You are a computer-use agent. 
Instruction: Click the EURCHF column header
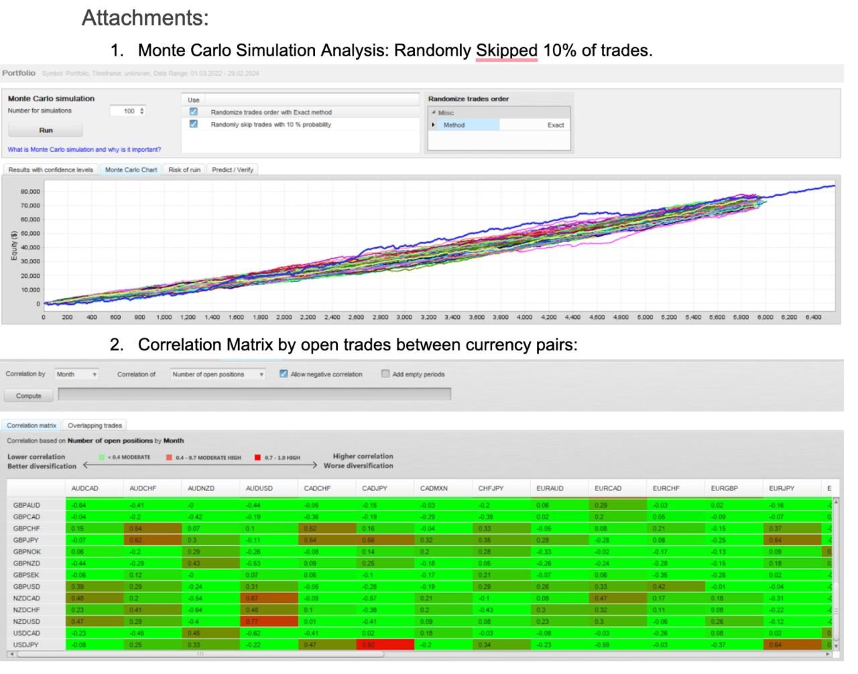point(677,488)
